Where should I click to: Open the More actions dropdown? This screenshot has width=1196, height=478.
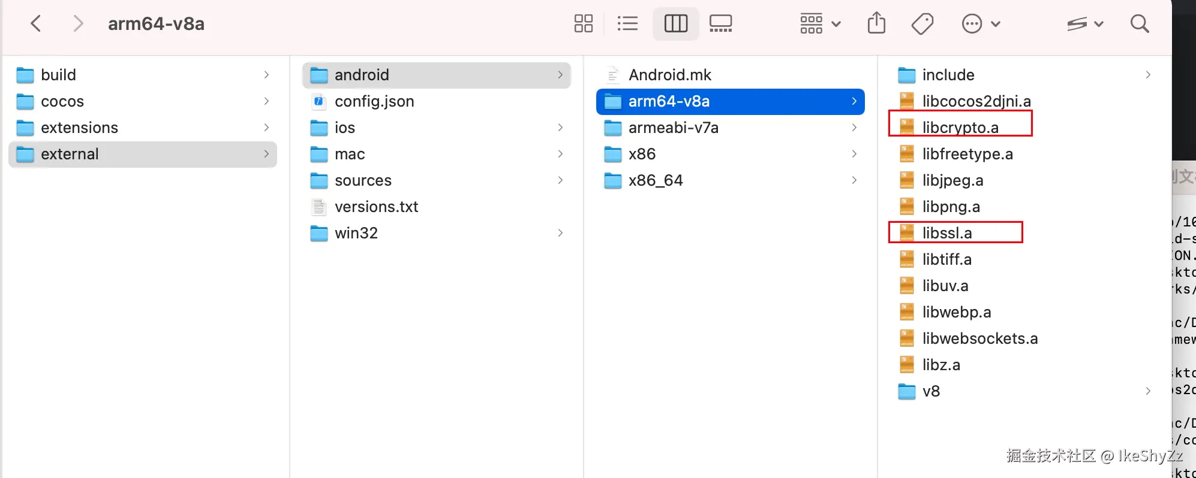[x=981, y=24]
